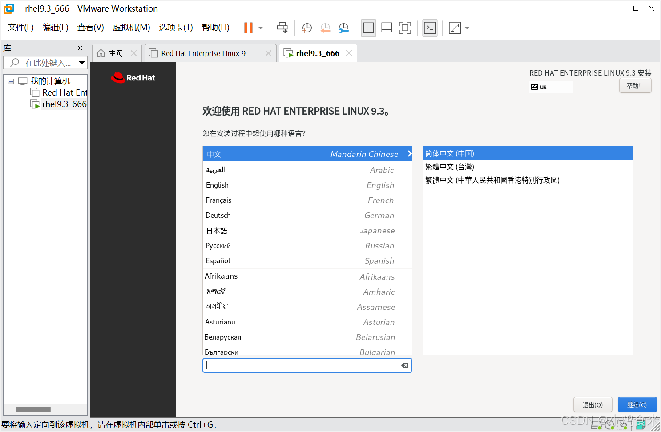Toggle the thumbnail bar view icon
The width and height of the screenshot is (661, 432).
[387, 28]
